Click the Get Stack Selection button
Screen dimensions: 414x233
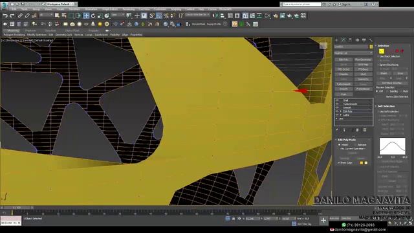coord(392,83)
